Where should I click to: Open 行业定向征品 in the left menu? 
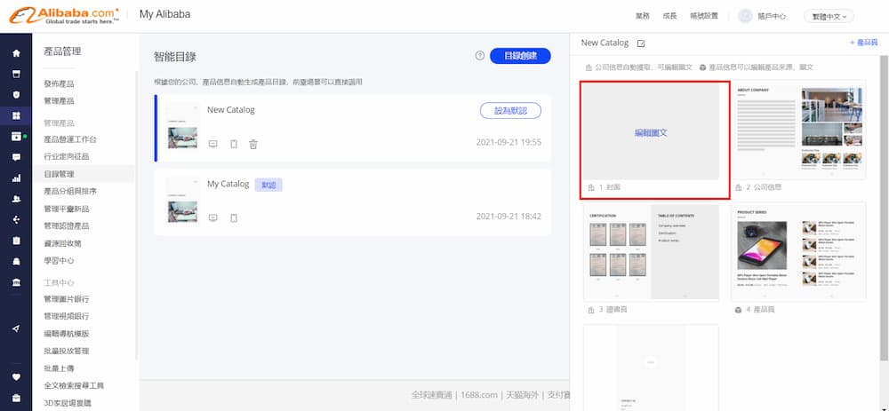[67, 156]
